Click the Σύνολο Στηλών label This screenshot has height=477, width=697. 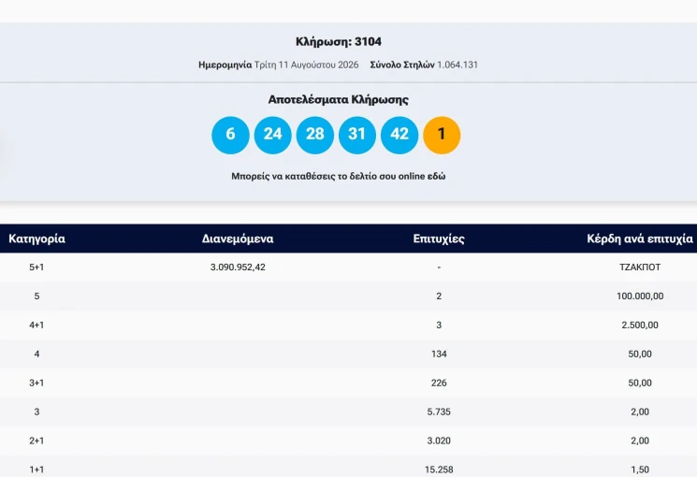[x=402, y=65]
